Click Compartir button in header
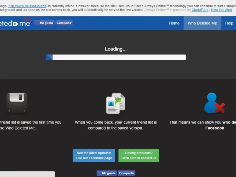This screenshot has width=236, height=177. (x=64, y=23)
